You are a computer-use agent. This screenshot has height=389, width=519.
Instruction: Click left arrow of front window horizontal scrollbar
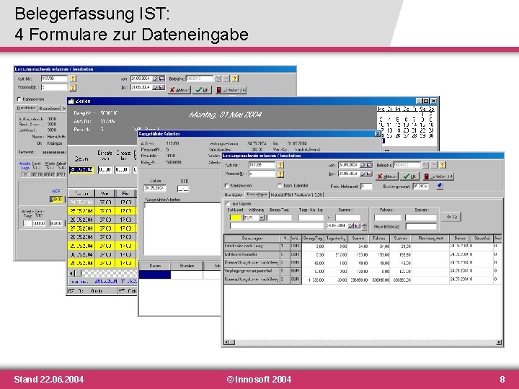tap(227, 342)
